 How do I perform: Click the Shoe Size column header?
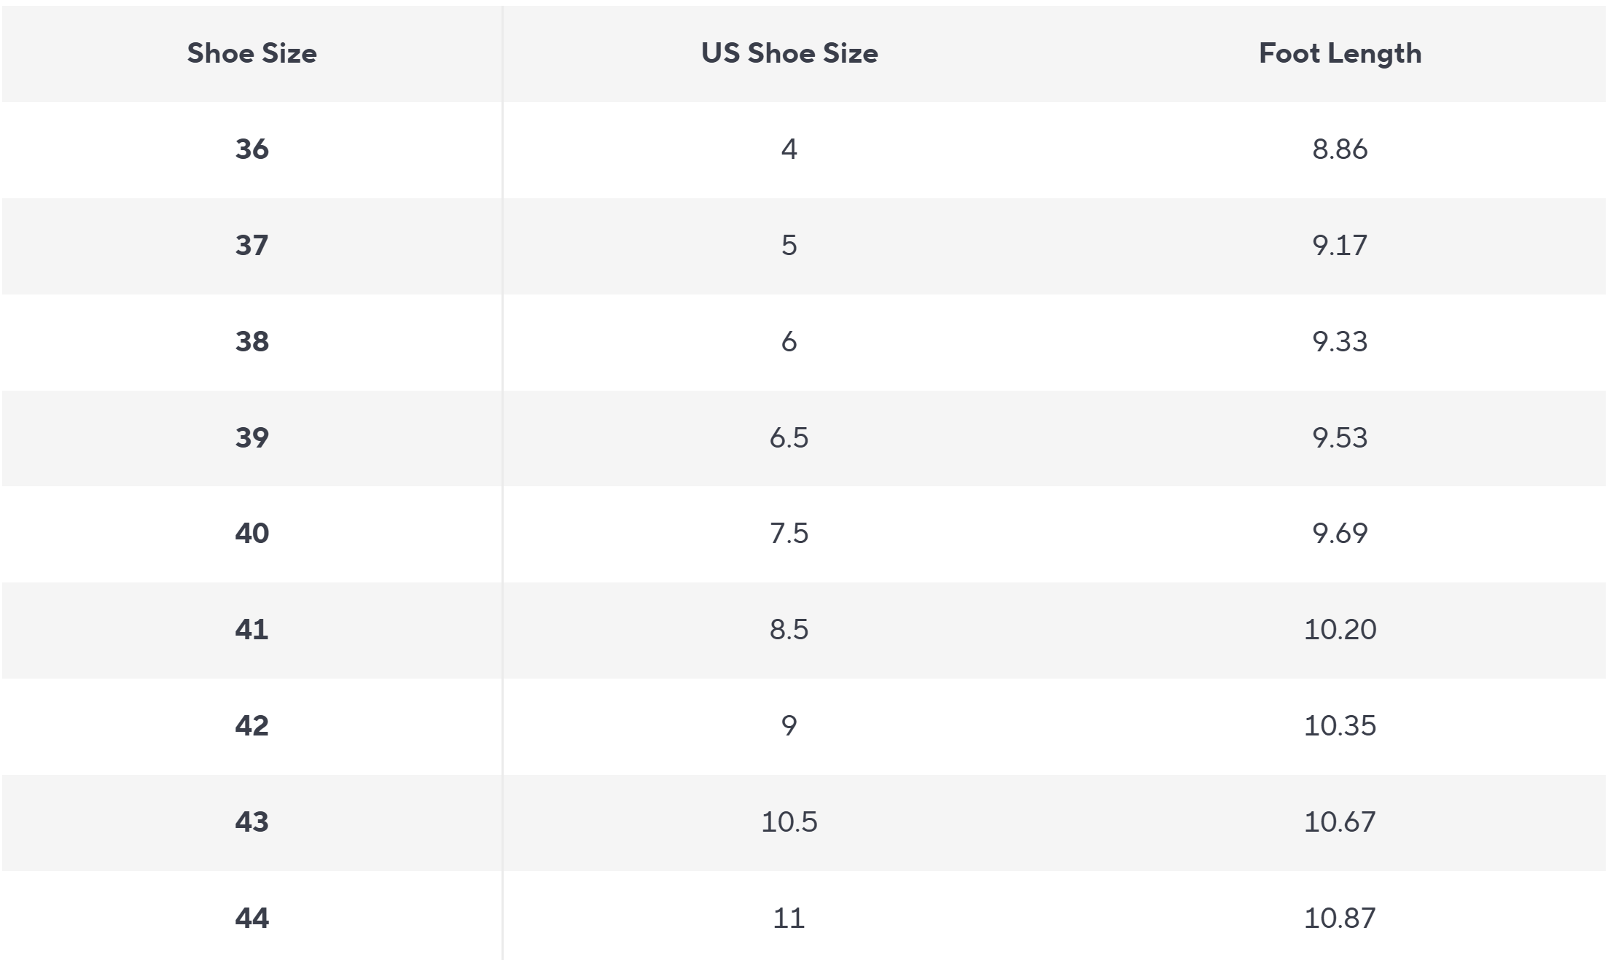[251, 53]
